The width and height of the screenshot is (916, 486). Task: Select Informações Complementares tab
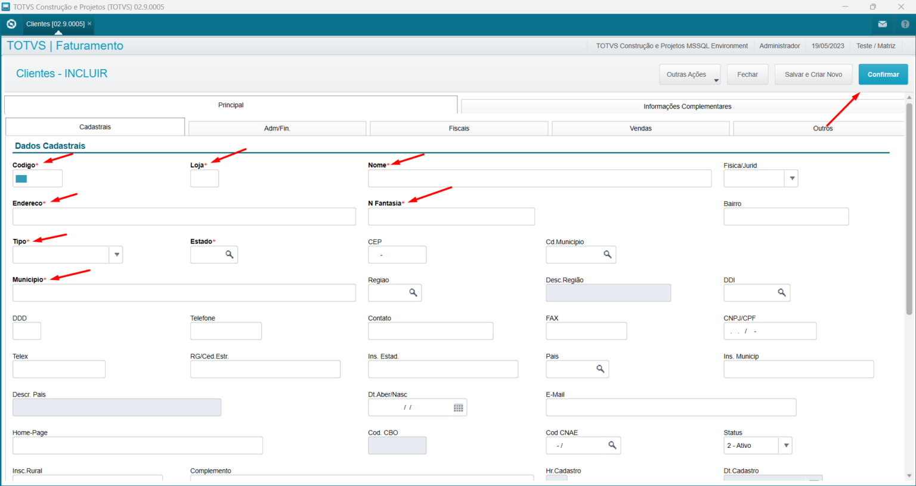pos(687,106)
